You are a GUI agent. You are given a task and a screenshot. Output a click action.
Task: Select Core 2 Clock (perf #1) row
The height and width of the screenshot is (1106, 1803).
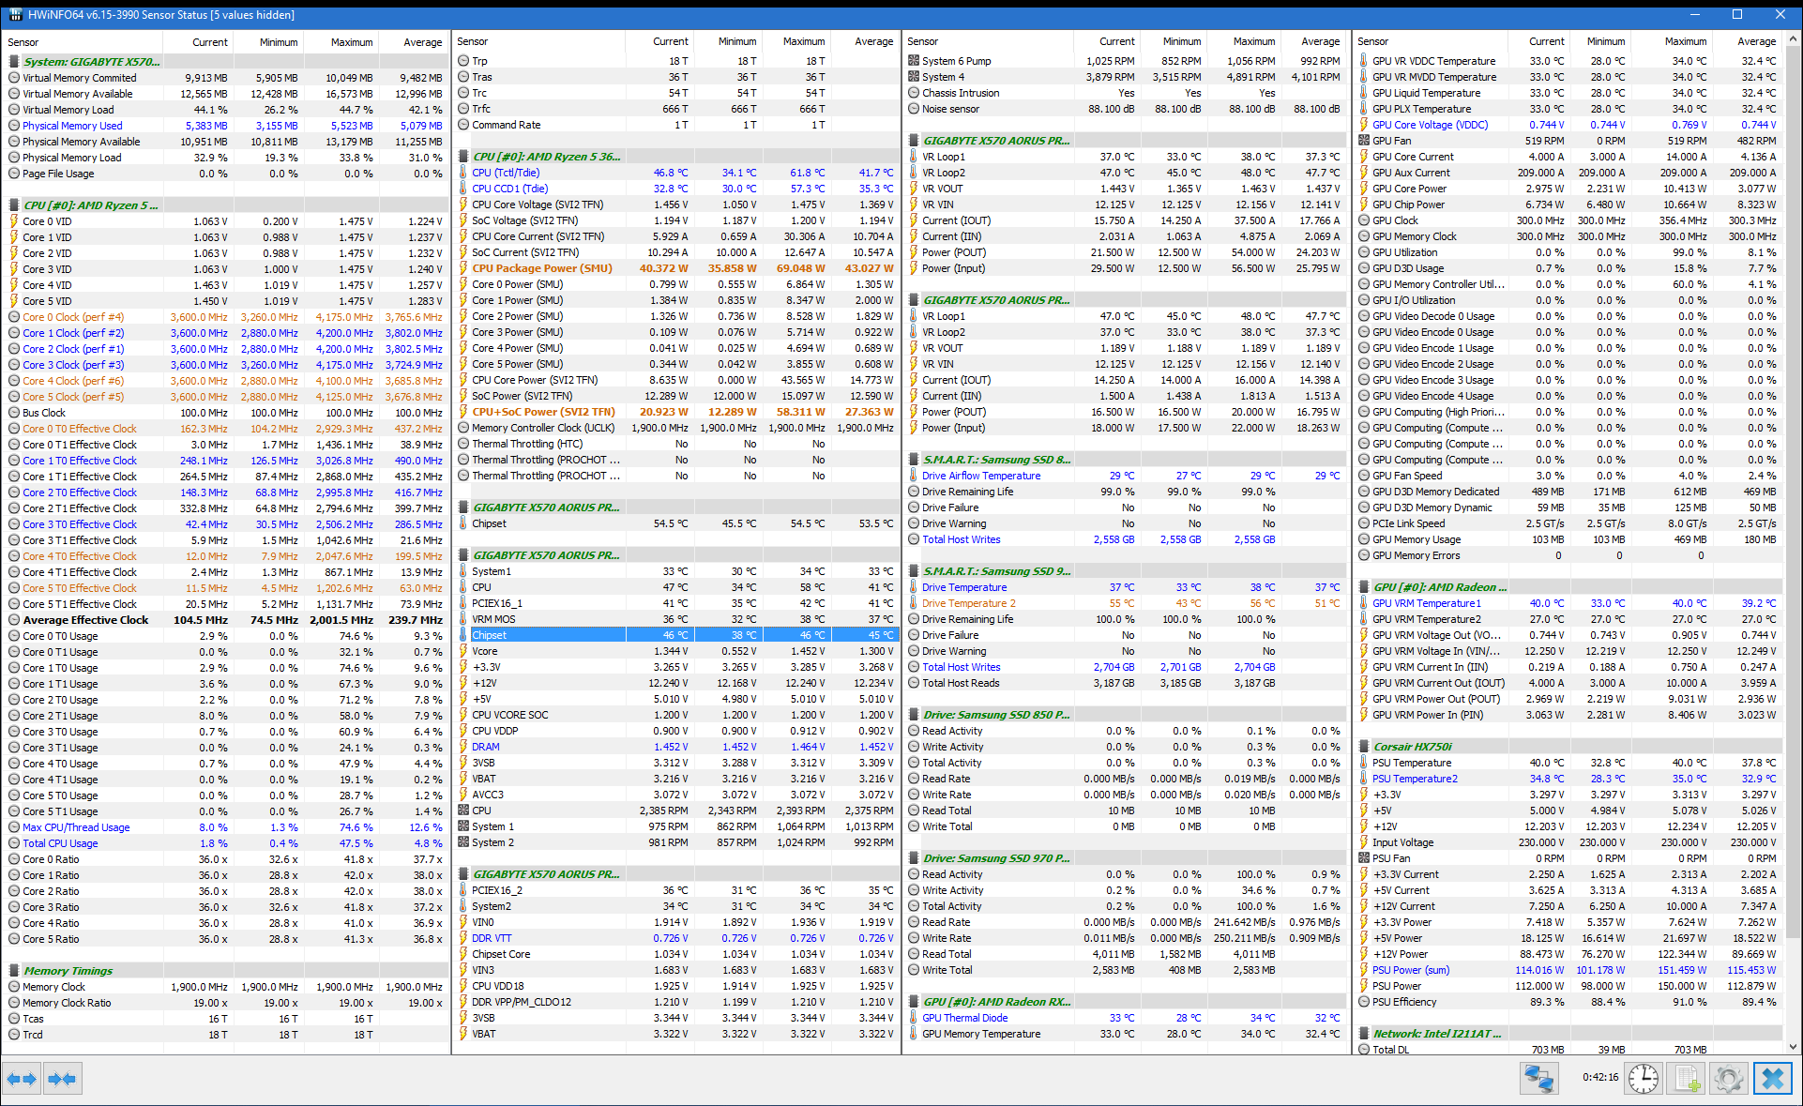[x=226, y=349]
